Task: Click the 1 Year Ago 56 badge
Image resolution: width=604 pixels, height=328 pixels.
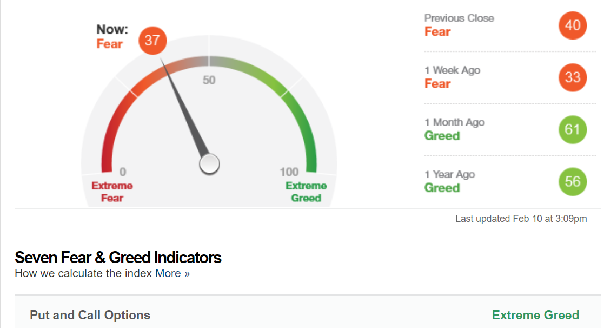Action: pos(573,181)
